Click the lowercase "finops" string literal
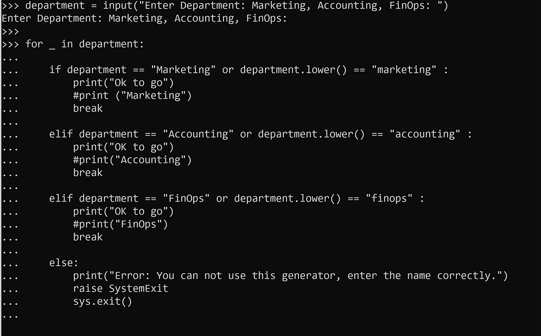Image resolution: width=541 pixels, height=336 pixels. 389,198
